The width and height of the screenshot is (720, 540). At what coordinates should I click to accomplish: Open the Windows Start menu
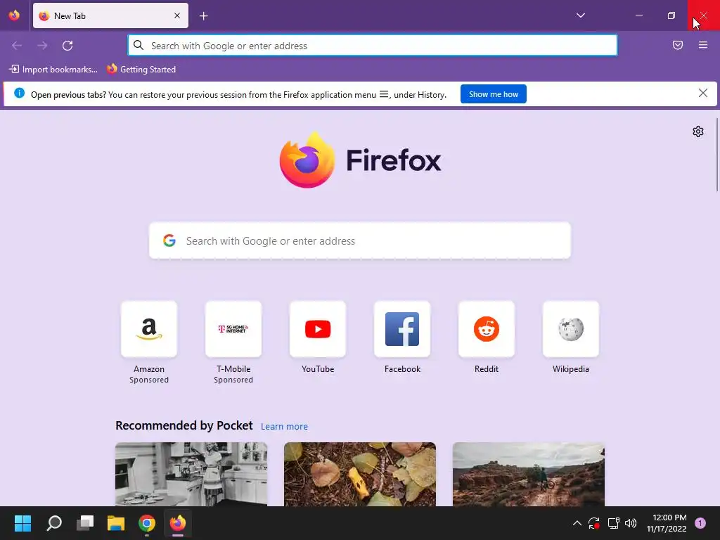click(22, 523)
